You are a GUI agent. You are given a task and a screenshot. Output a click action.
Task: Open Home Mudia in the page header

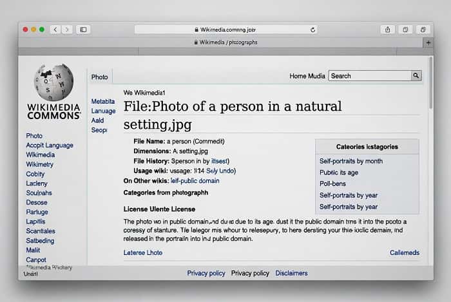click(307, 76)
